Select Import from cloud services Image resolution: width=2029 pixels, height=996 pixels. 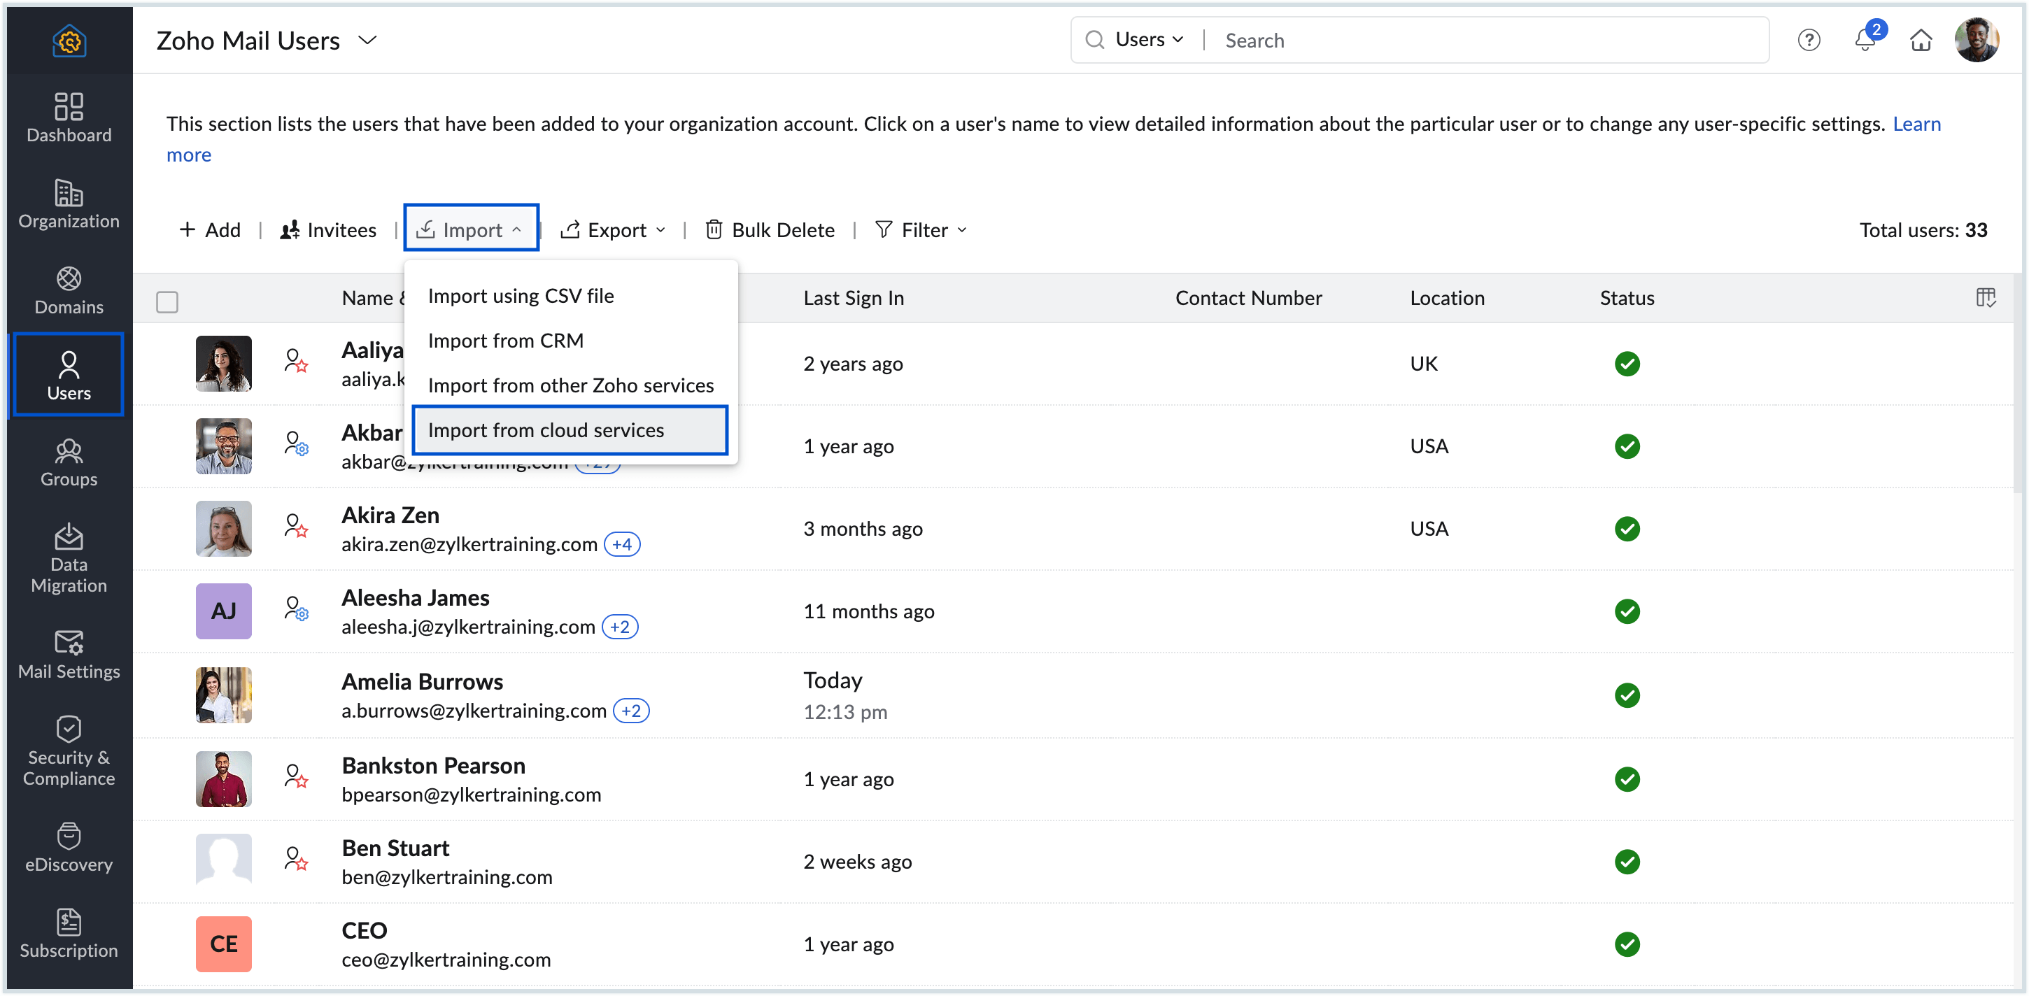tap(546, 430)
